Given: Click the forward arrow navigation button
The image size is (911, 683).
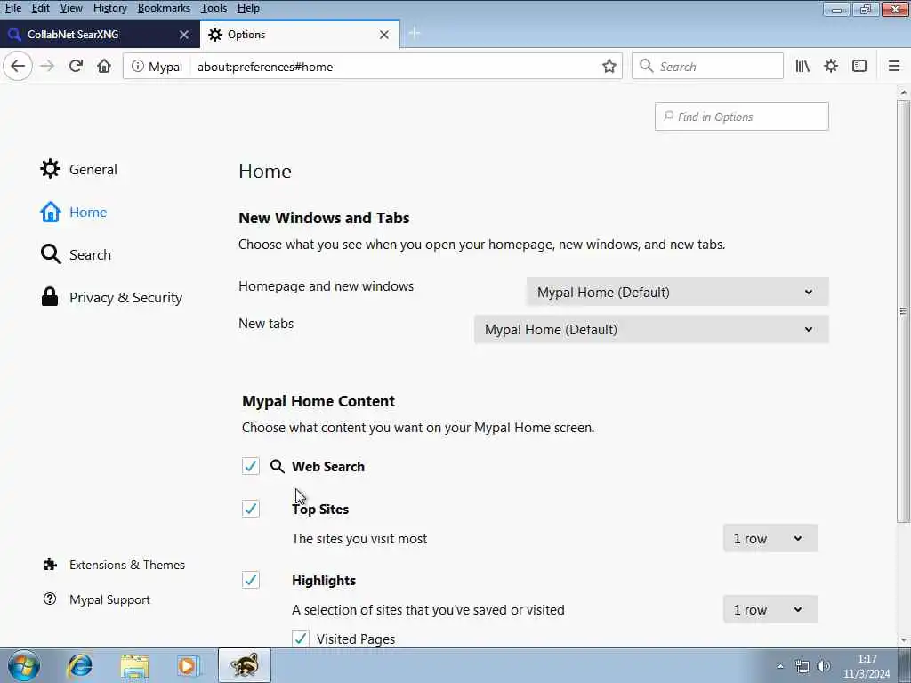Looking at the screenshot, I should coord(48,66).
